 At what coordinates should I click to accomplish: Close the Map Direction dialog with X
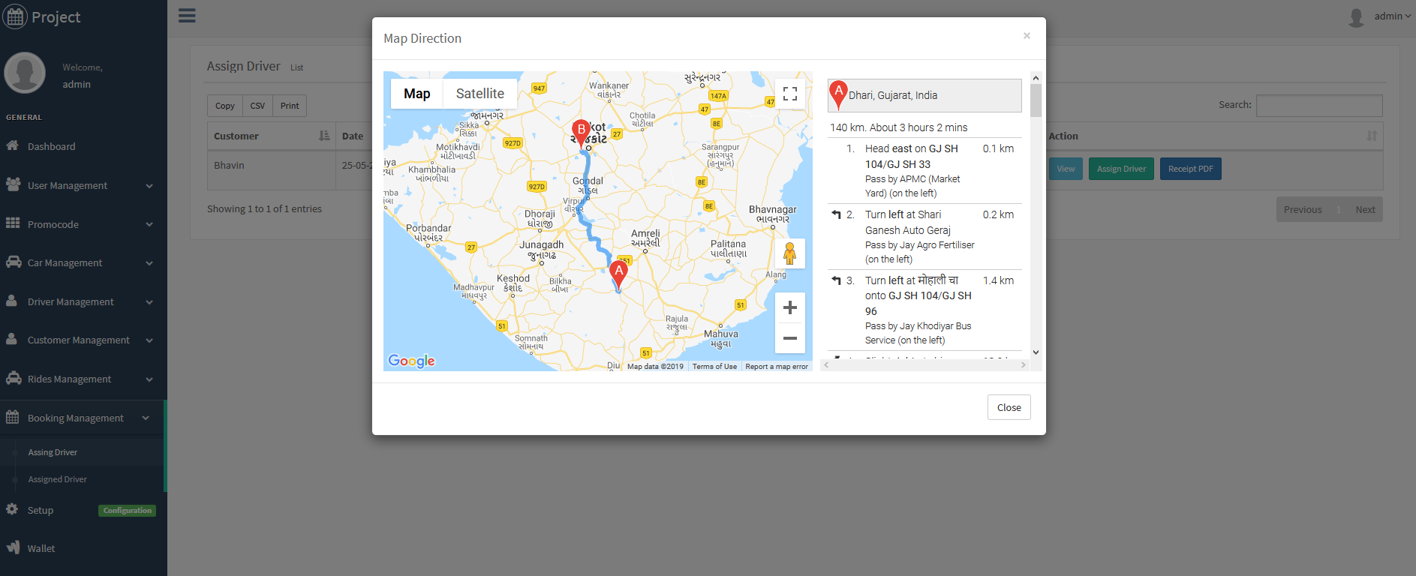pyautogui.click(x=1027, y=35)
